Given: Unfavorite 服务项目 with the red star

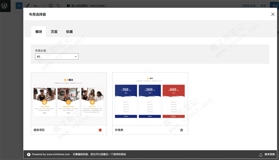Looking at the screenshot, I should (100, 130).
